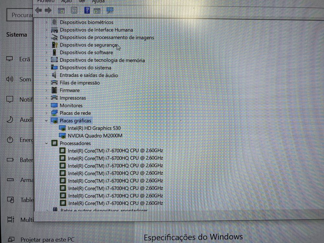Expand the Placas de rede node
Viewport: 324px width, 243px height.
pos(46,113)
